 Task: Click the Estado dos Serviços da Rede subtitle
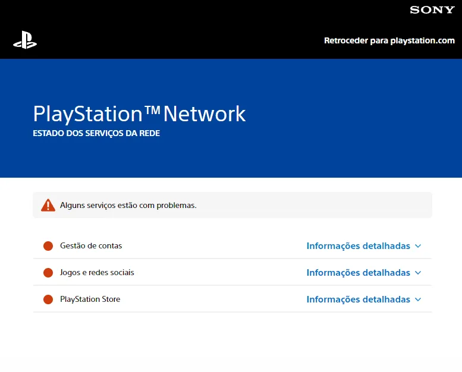[96, 134]
